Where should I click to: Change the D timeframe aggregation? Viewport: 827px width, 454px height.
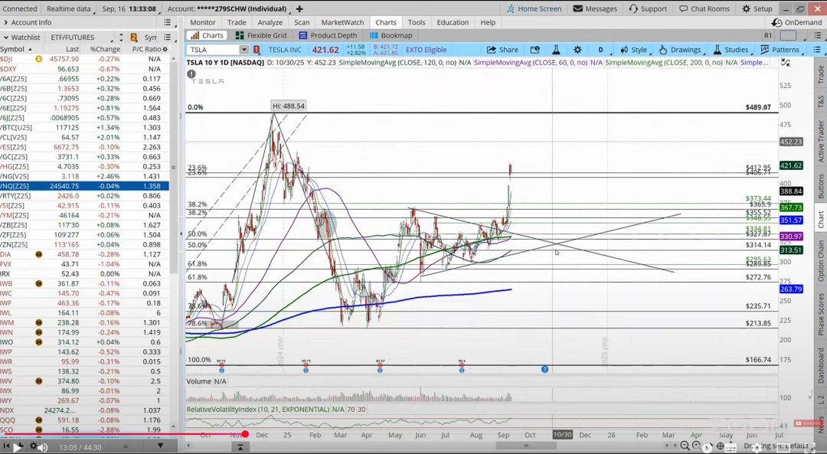(600, 50)
